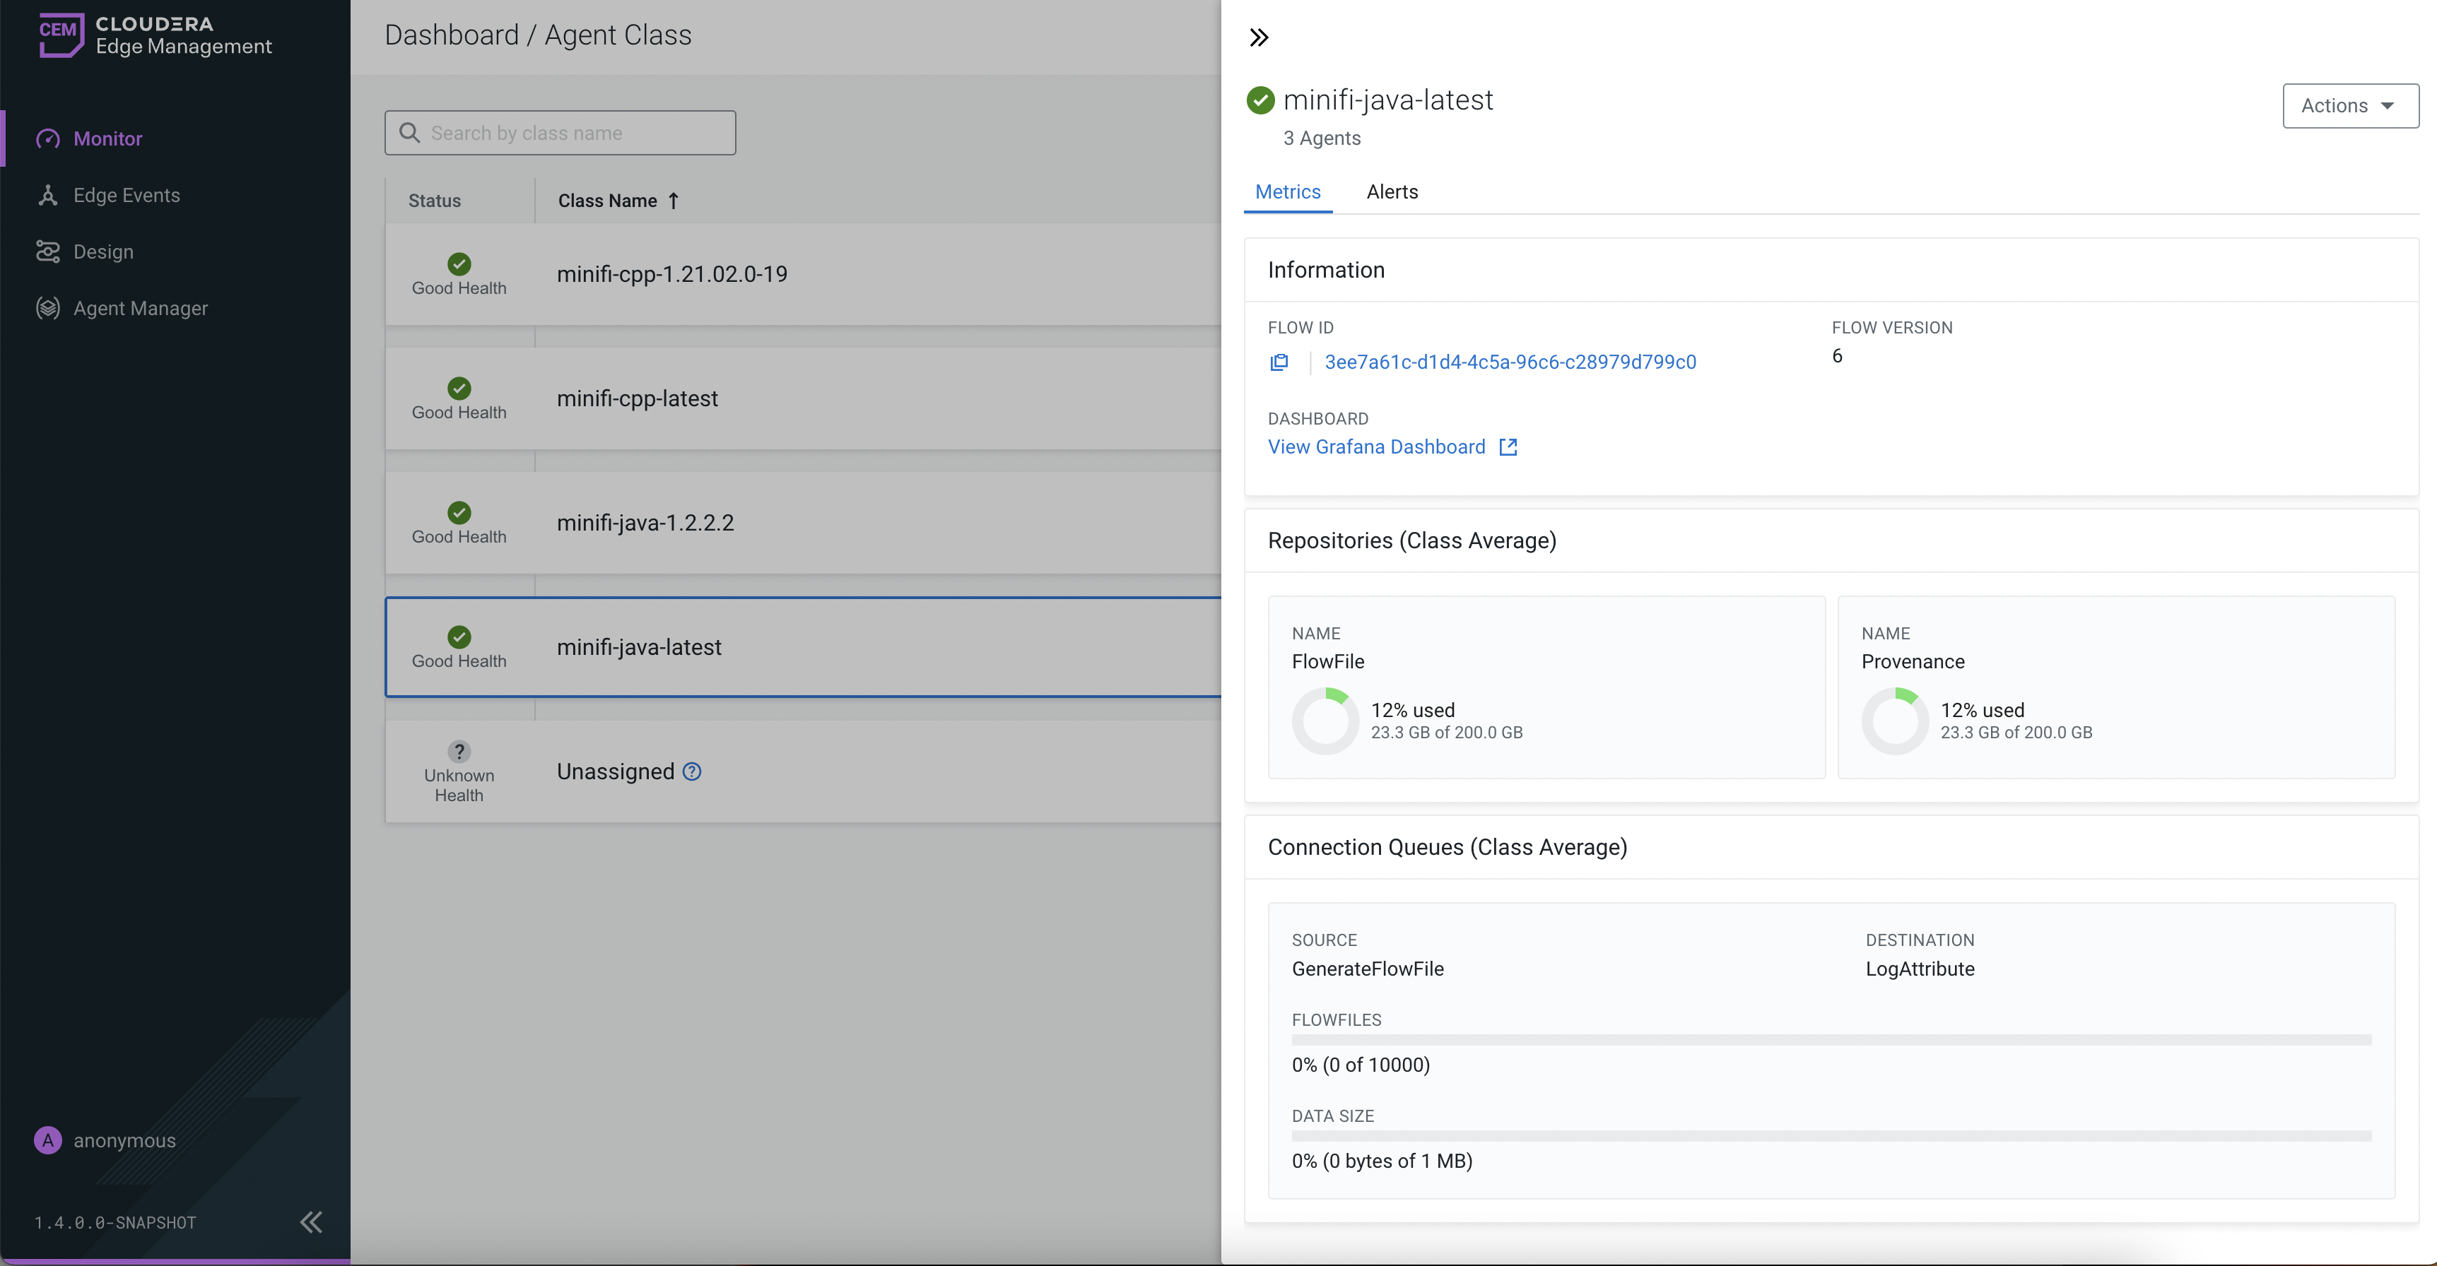Click the Monitor gauge icon in sidebar

tap(48, 139)
